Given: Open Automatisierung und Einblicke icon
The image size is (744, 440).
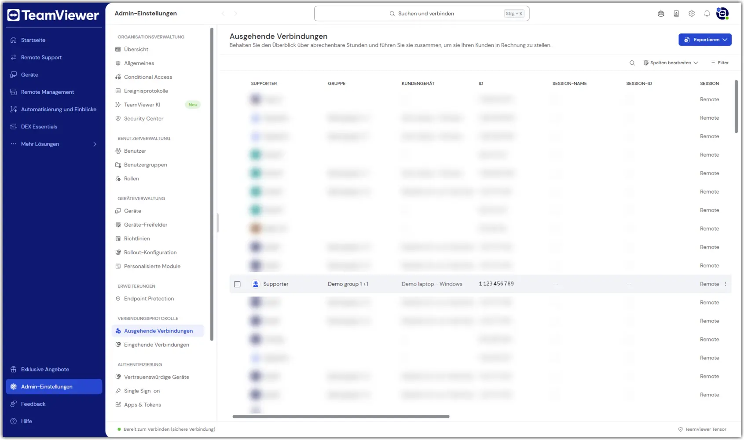Looking at the screenshot, I should 14,109.
